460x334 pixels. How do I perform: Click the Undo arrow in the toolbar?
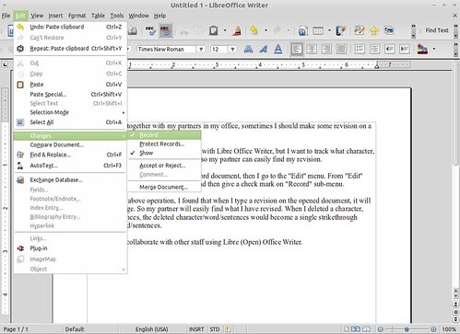(x=254, y=30)
